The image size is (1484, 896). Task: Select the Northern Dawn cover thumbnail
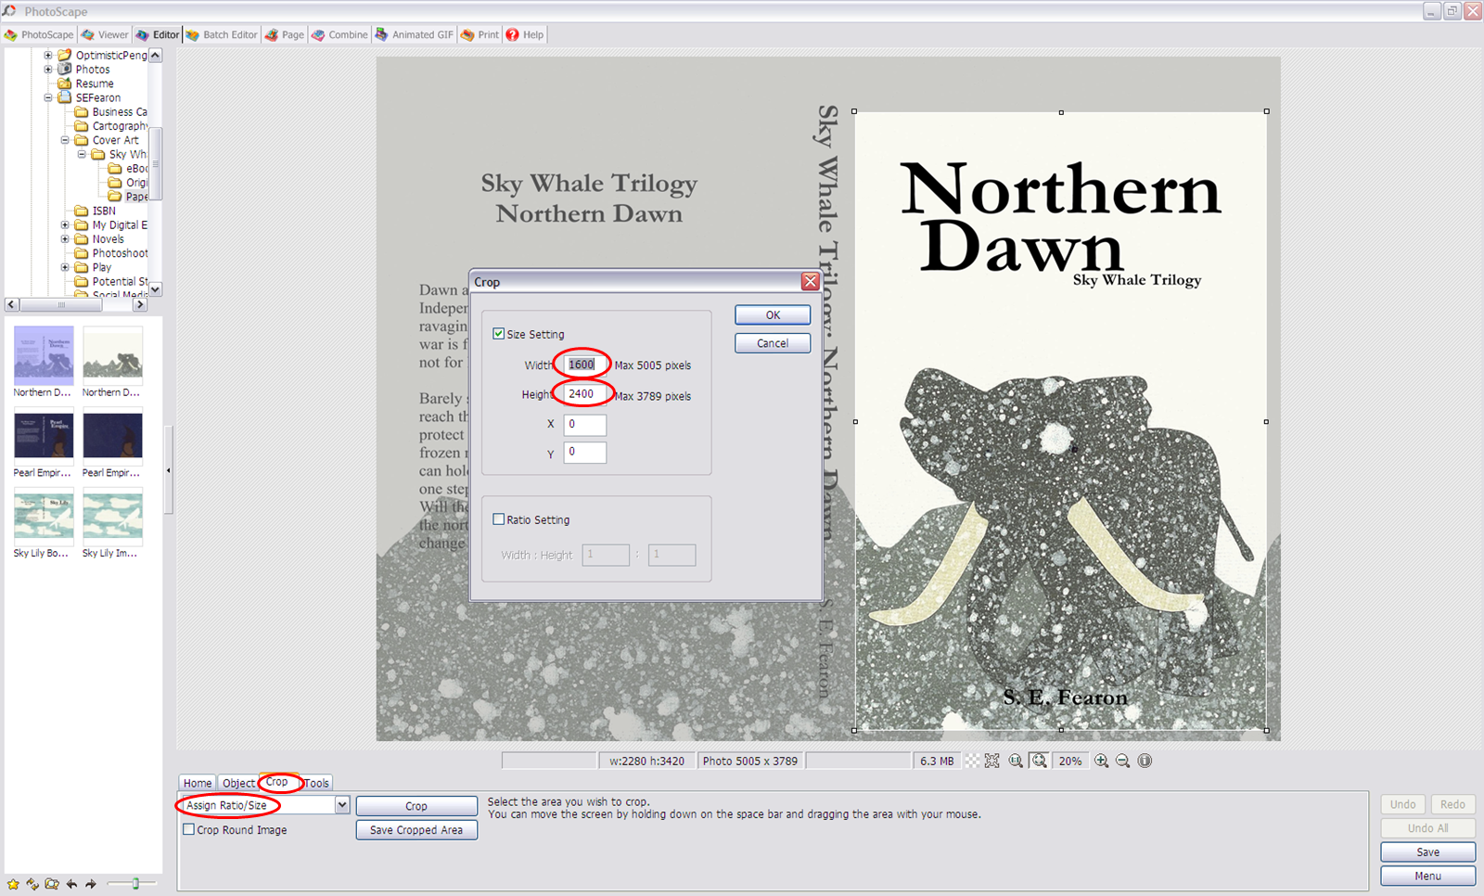43,357
